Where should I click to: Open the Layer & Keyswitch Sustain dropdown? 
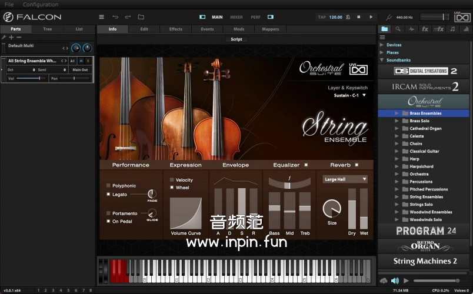coord(350,95)
